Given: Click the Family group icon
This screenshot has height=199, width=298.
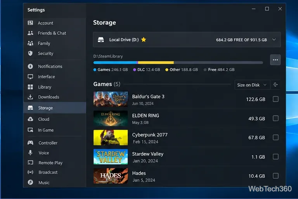Looking at the screenshot, I should (30, 43).
